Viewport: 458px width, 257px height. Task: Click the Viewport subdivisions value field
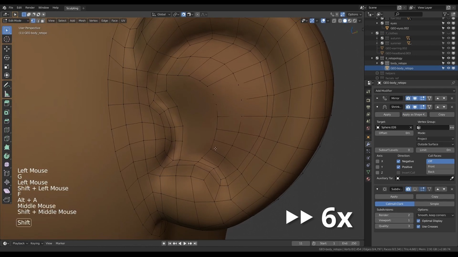394,221
